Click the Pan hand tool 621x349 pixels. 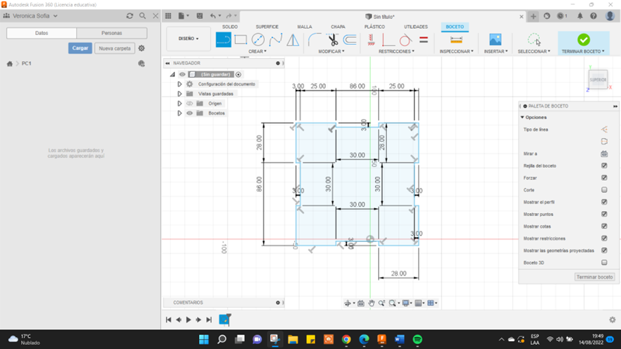[371, 303]
